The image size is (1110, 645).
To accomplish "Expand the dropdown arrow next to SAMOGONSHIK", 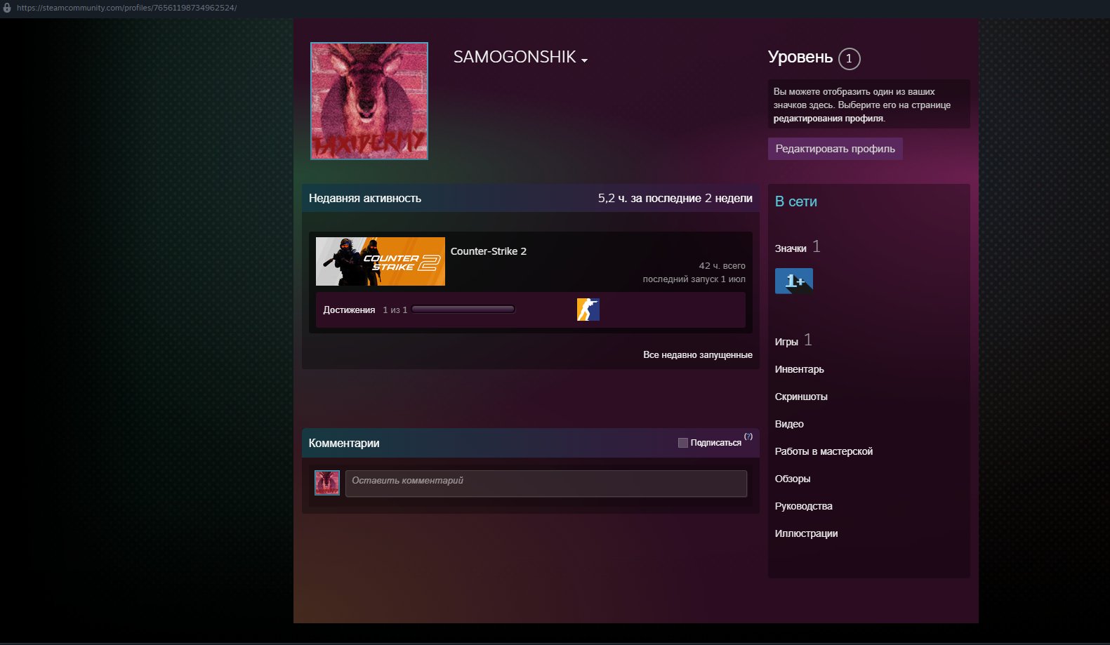I will (584, 60).
